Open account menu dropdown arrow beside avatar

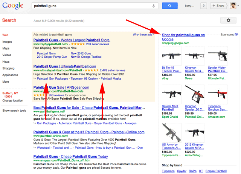click(x=238, y=6)
